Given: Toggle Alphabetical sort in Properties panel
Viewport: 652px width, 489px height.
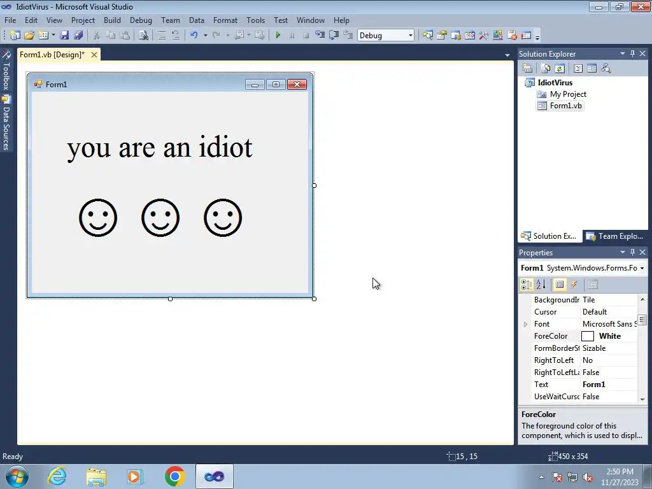Looking at the screenshot, I should coord(541,285).
